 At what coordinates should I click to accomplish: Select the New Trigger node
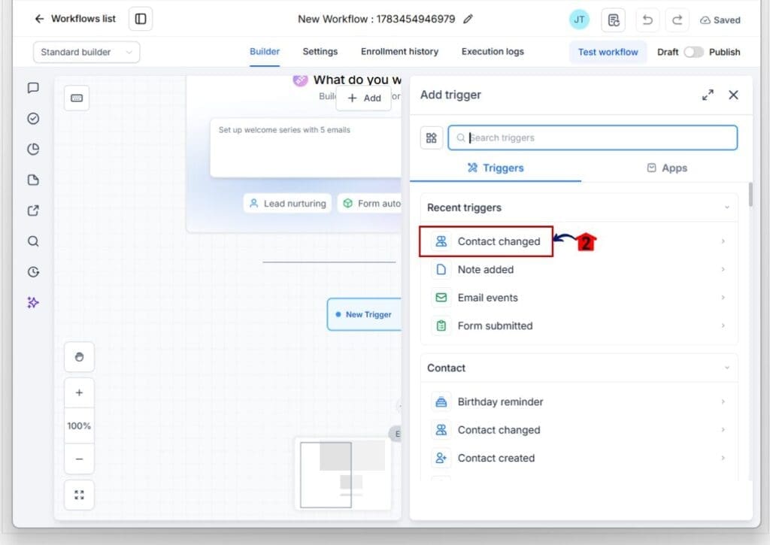click(x=364, y=314)
